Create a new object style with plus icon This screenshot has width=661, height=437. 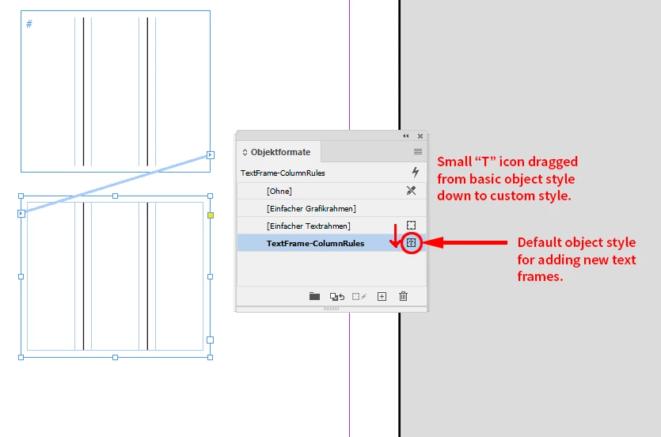click(382, 297)
